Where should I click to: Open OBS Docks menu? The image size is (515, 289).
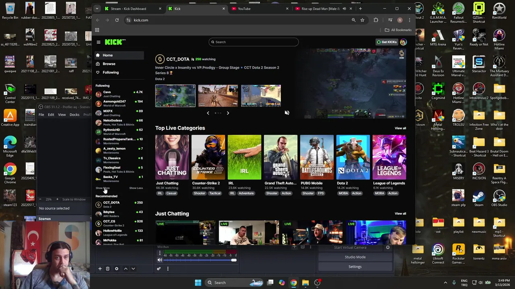[x=74, y=115]
